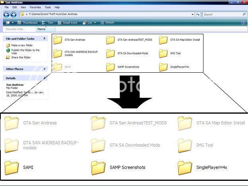
Task: Select GTA San AndreasTEST_MODS folder in Explorer pane
Action: (130, 40)
